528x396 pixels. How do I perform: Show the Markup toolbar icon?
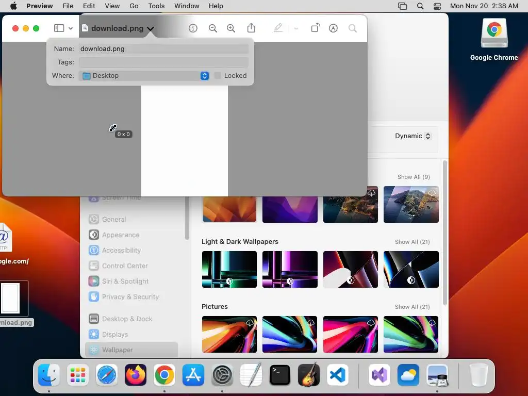(x=333, y=28)
